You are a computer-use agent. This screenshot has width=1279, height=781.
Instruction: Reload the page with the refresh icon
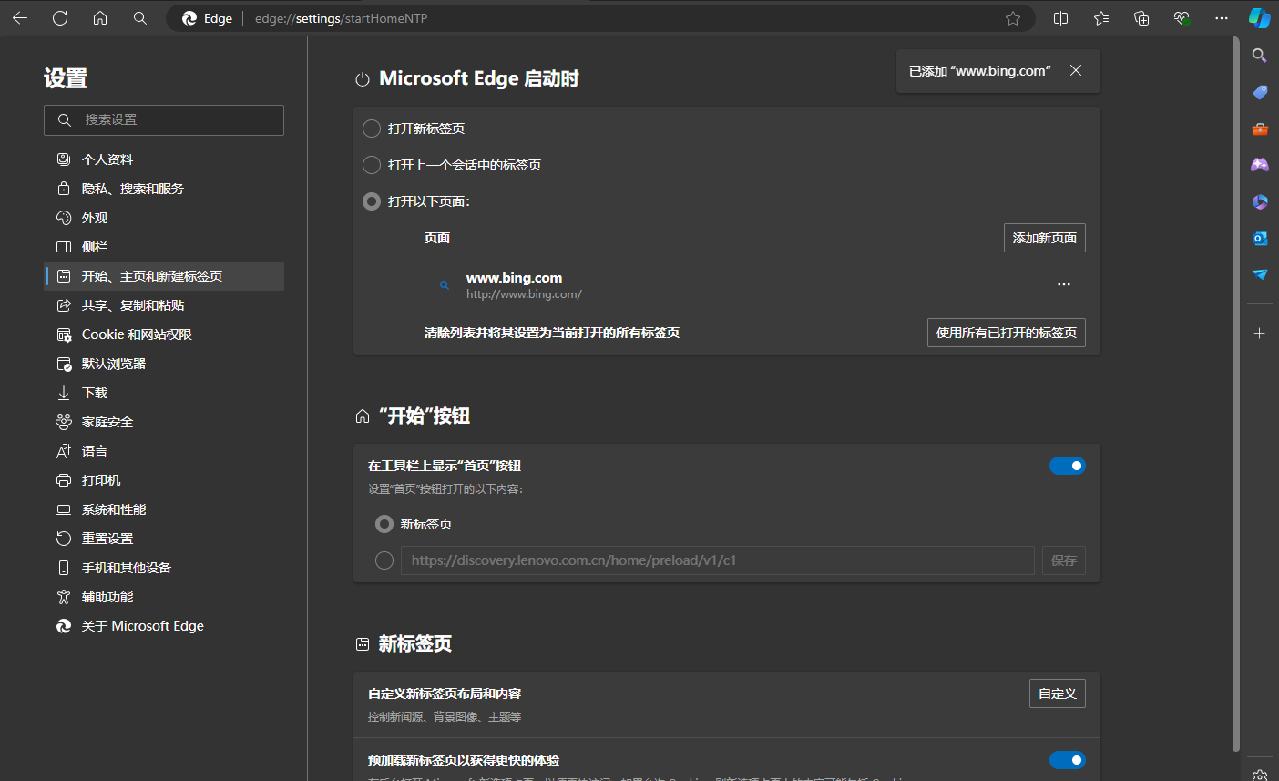pos(60,18)
